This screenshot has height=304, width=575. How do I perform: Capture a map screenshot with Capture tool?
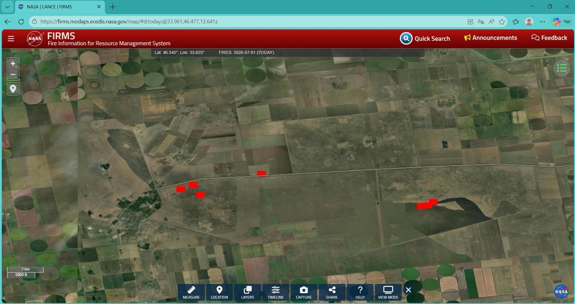(x=304, y=293)
